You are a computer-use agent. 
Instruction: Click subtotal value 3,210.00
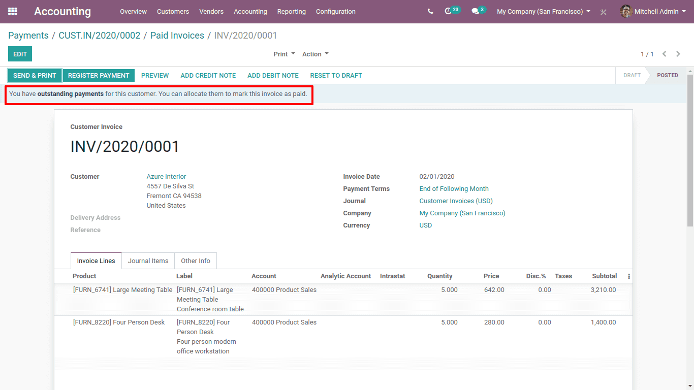click(603, 290)
